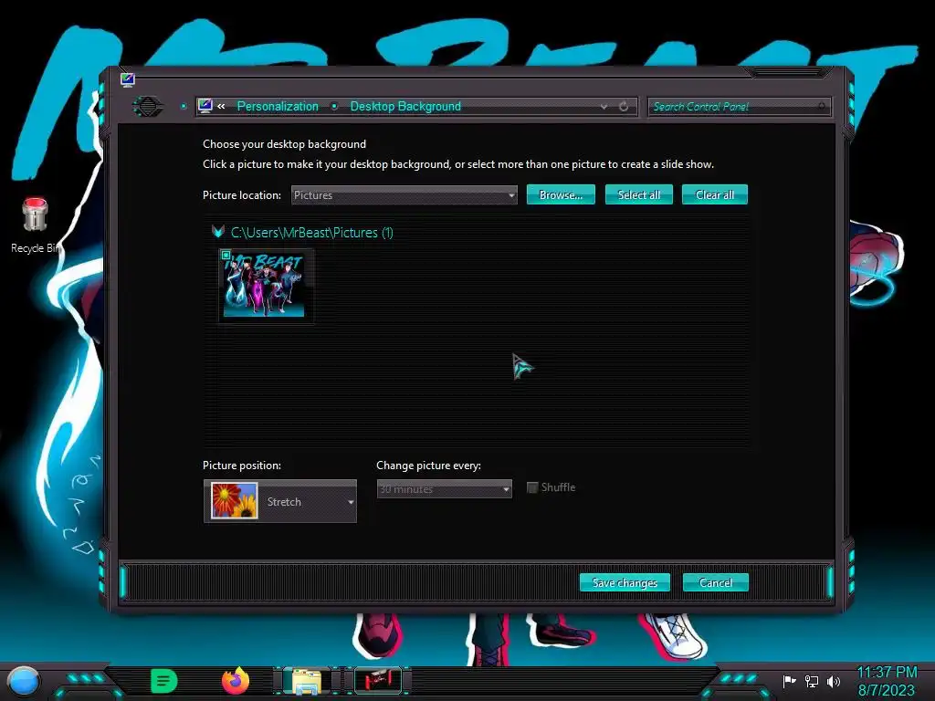
Task: Click the flower preview in Picture position
Action: click(235, 501)
